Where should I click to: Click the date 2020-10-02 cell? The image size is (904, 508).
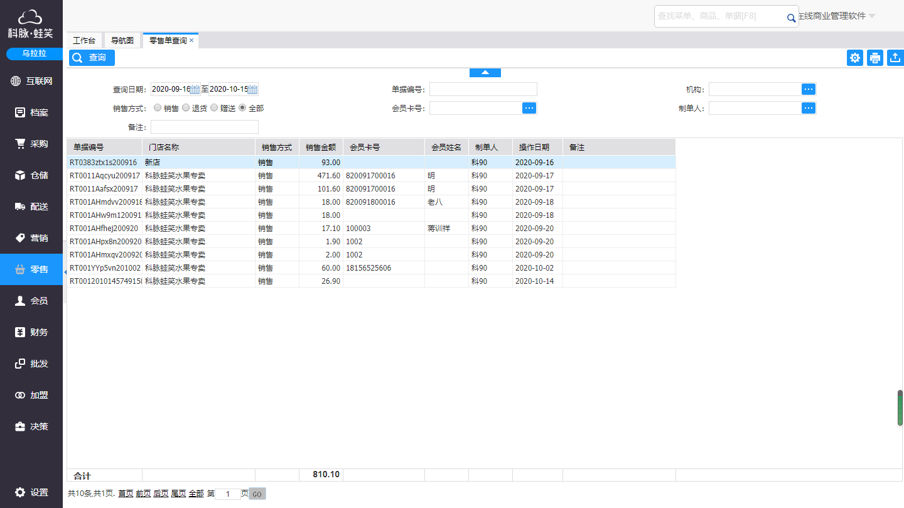click(537, 268)
